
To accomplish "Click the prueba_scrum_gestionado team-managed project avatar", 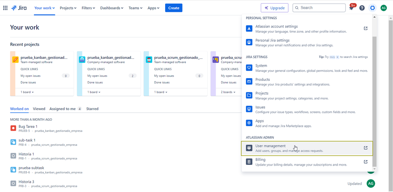I will pos(149,60).
